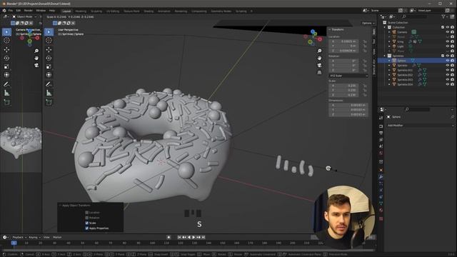Switch to the Shading workspace tab
The width and height of the screenshot is (457, 257).
click(149, 11)
